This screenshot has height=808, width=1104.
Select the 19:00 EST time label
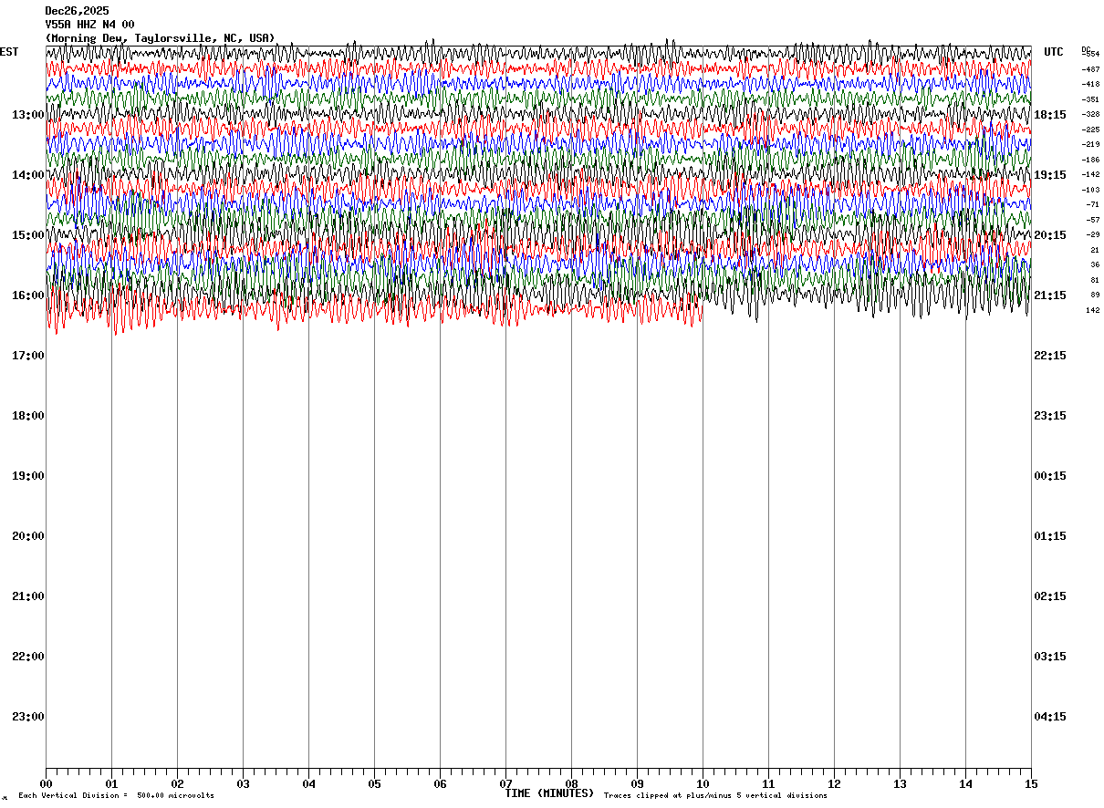(28, 476)
